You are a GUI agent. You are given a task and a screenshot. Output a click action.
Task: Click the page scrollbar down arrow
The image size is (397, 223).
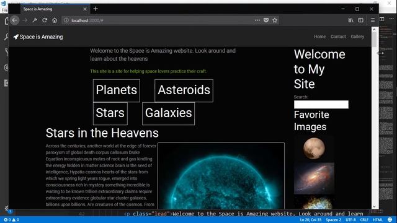click(x=374, y=206)
